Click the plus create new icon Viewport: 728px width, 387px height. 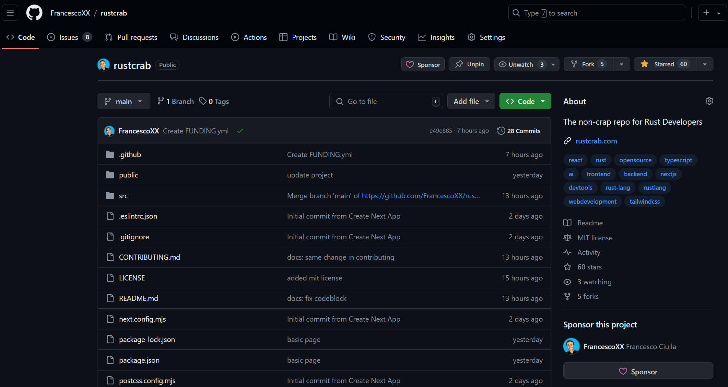pyautogui.click(x=706, y=13)
